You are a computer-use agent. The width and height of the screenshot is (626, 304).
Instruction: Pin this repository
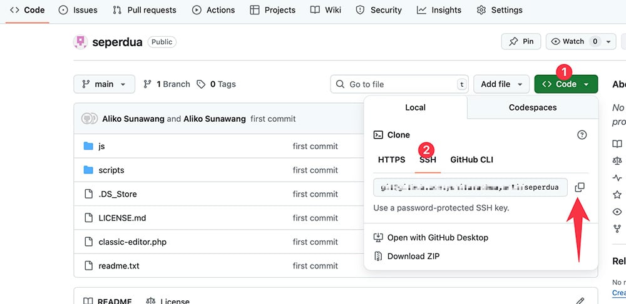coord(521,41)
